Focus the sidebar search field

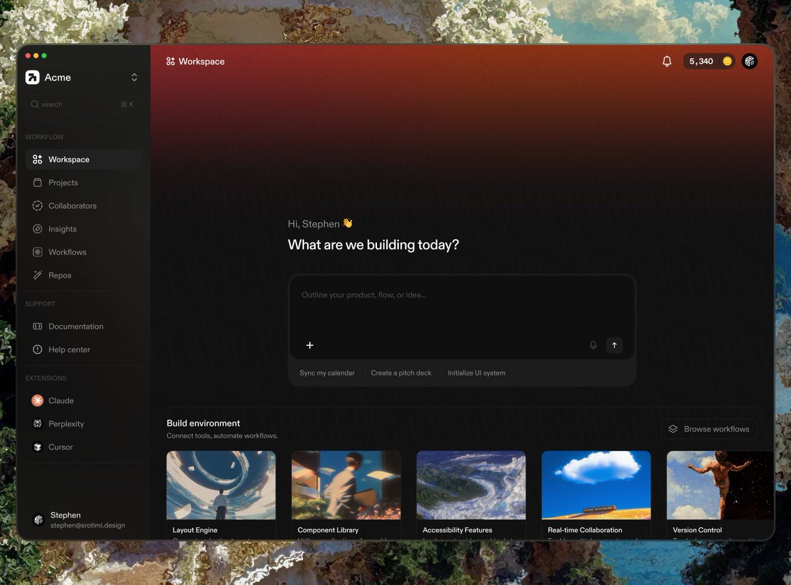84,104
